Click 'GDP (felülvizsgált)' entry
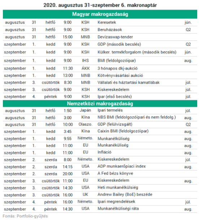 click(x=115, y=124)
